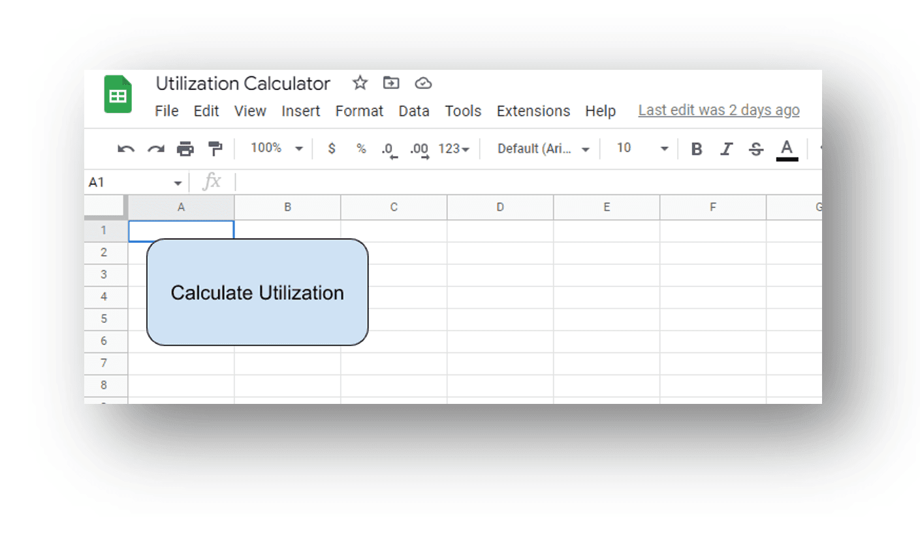
Task: Open the Help menu
Action: tap(600, 111)
